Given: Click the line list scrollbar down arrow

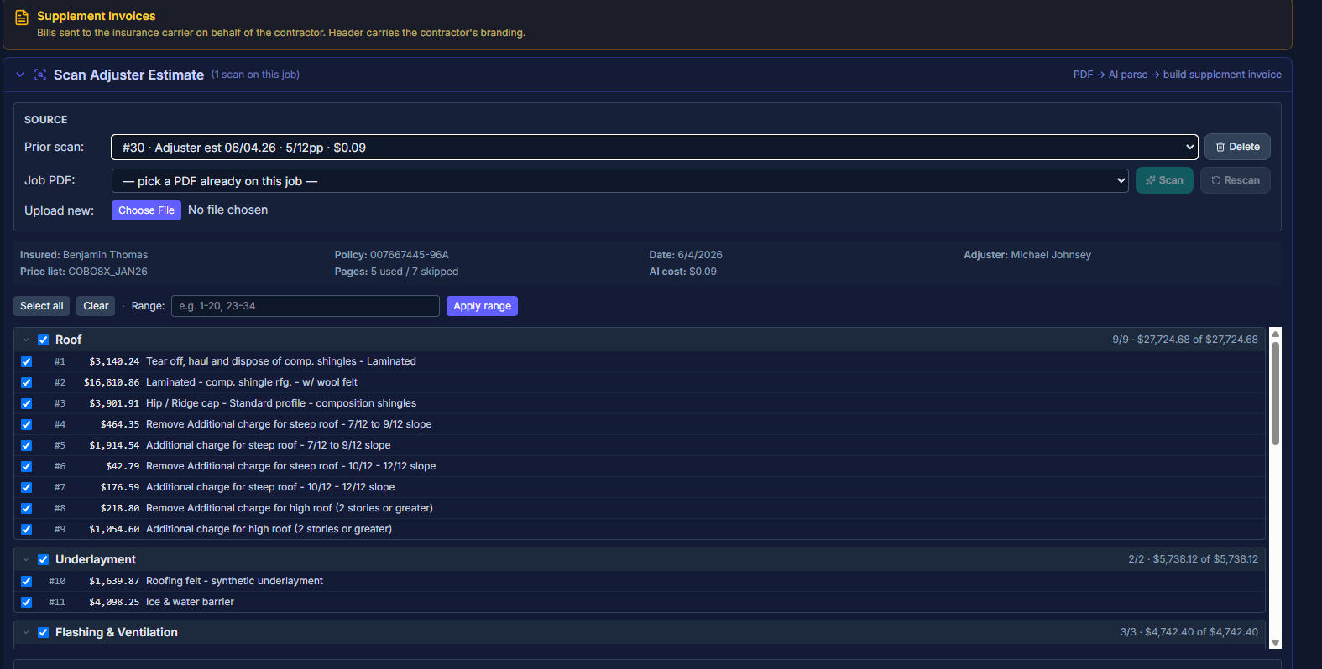Looking at the screenshot, I should 1275,643.
